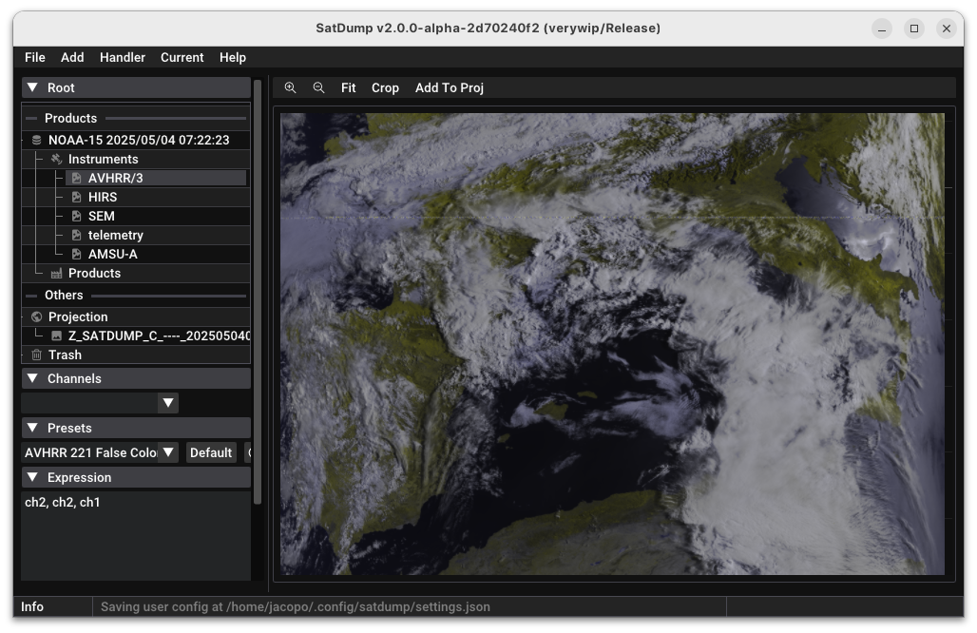Open the Add menu
The height and width of the screenshot is (633, 977).
click(72, 57)
